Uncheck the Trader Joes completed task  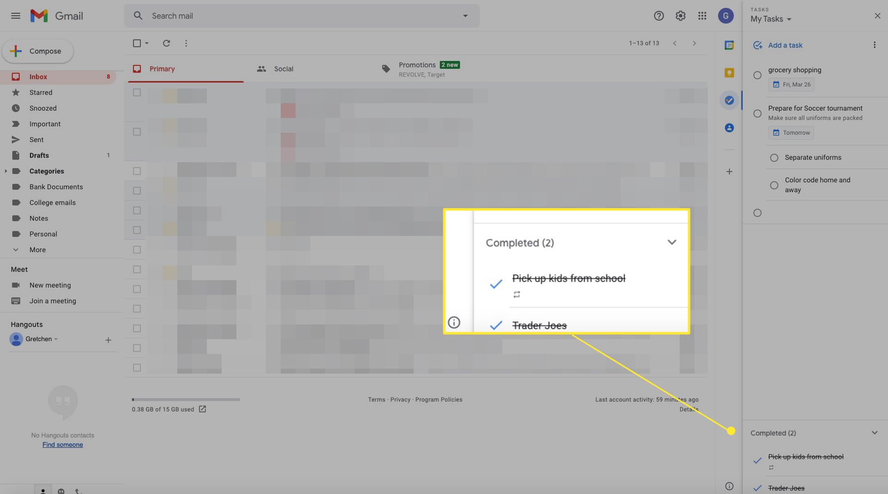757,488
